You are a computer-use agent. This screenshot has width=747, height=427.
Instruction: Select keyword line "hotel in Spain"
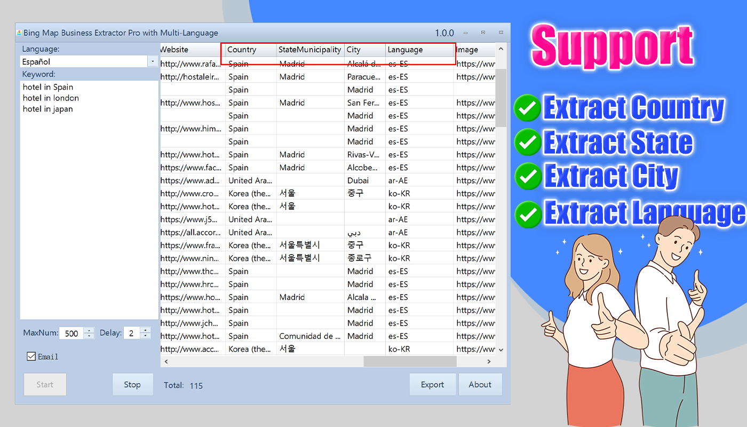point(48,87)
